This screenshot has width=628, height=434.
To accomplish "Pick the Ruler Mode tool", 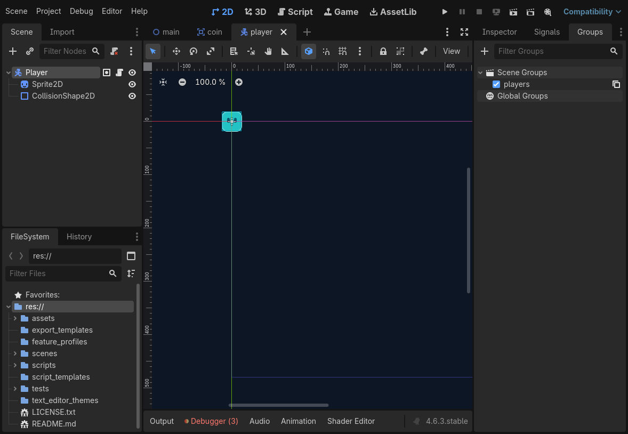I will [285, 51].
